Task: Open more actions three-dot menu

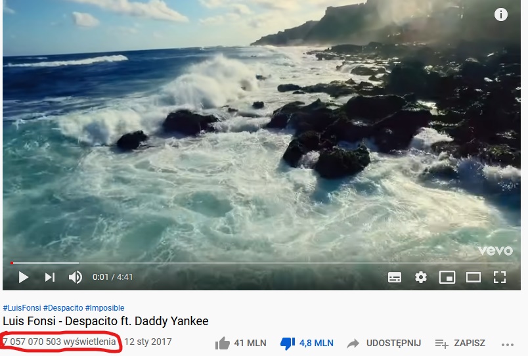Action: point(507,345)
